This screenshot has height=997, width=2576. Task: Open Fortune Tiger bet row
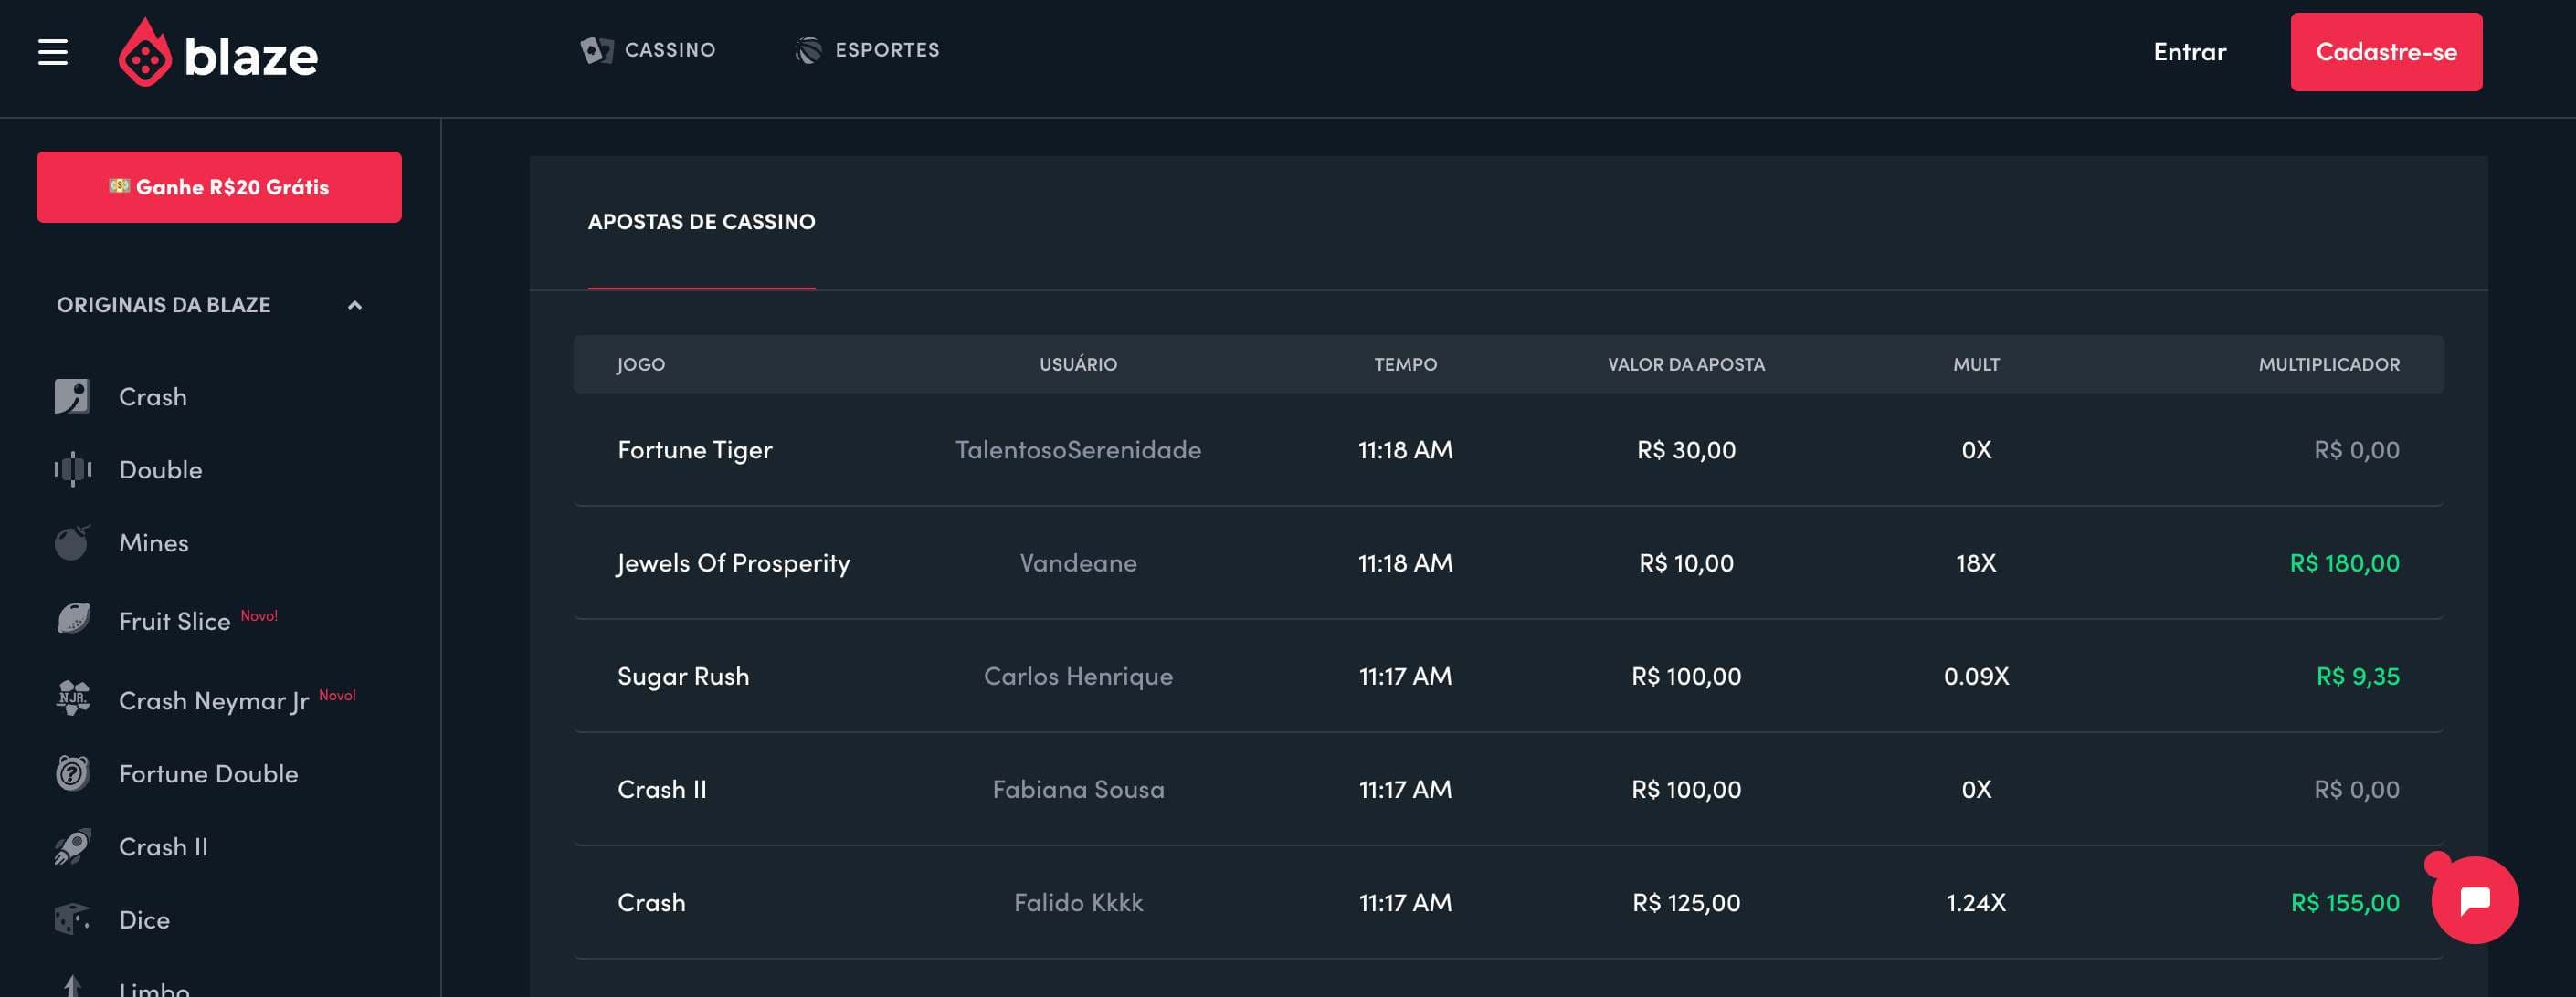(695, 449)
